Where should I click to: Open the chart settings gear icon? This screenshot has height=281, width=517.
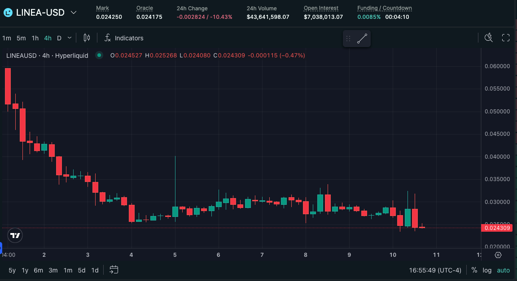tap(498, 255)
